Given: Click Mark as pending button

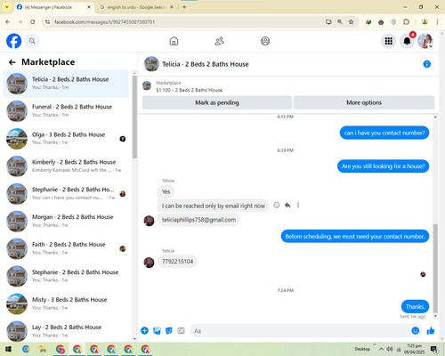Looking at the screenshot, I should (217, 102).
